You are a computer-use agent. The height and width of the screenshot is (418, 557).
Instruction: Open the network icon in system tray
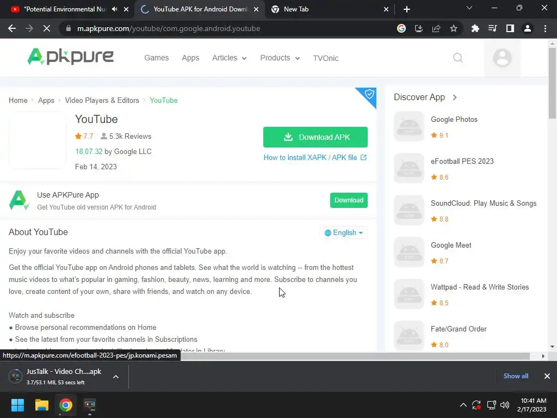[491, 405]
